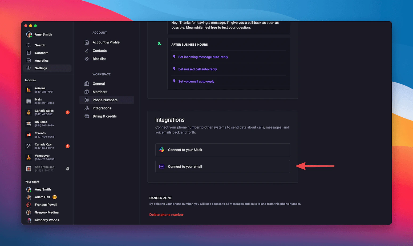This screenshot has width=413, height=246.
Task: Click the card icon next to Billing & credits
Action: click(x=87, y=116)
